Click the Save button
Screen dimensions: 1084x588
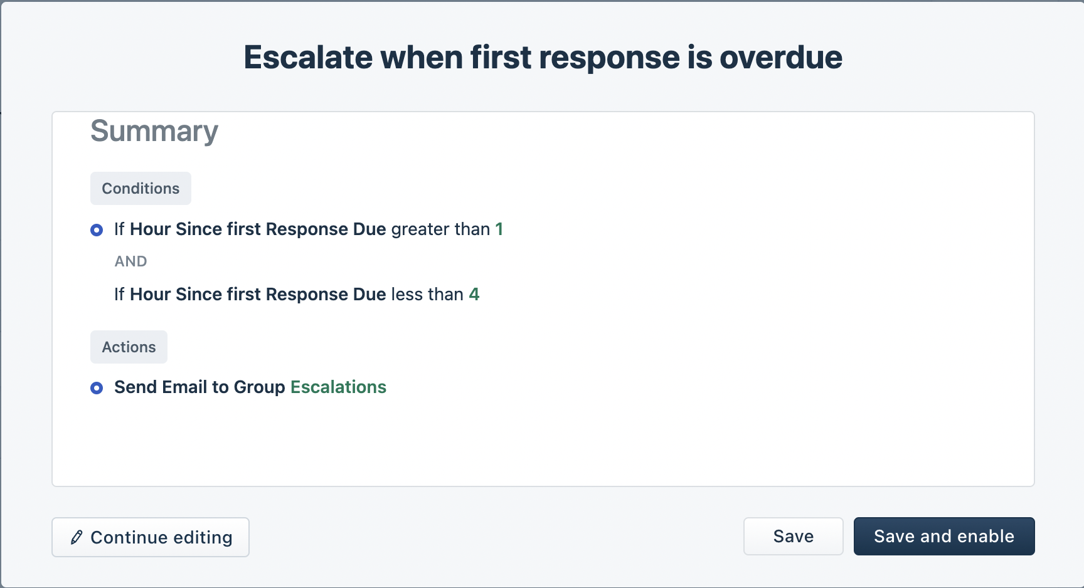793,536
